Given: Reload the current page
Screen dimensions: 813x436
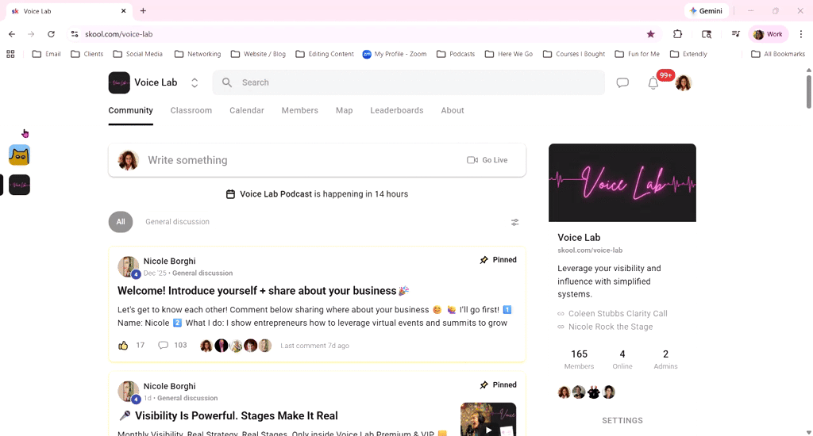Looking at the screenshot, I should tap(51, 34).
